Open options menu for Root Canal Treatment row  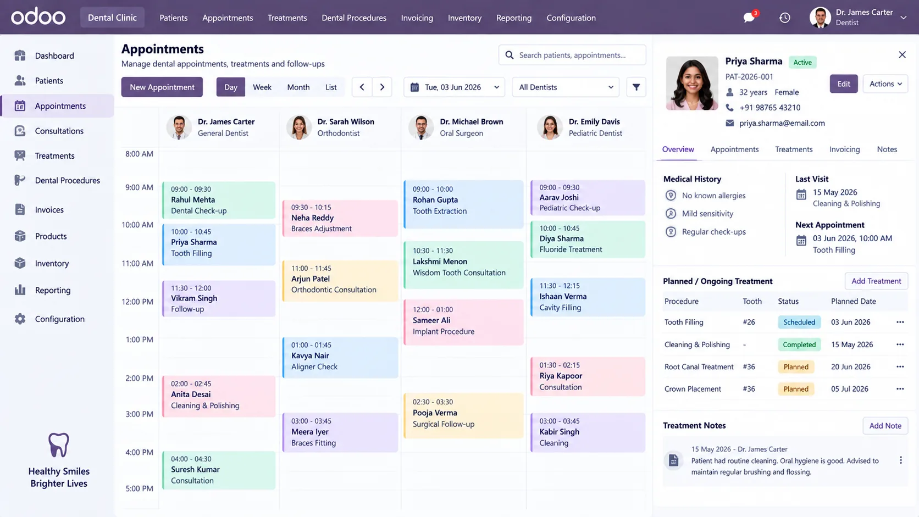coord(900,366)
